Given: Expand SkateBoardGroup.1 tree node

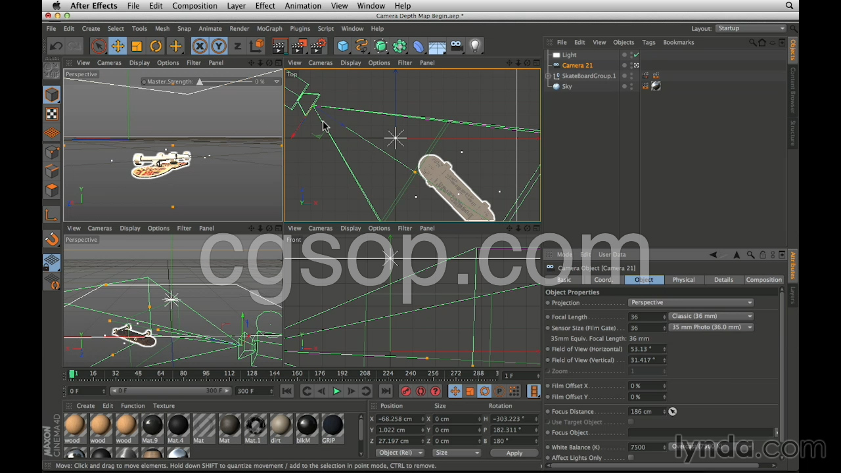Looking at the screenshot, I should pyautogui.click(x=548, y=76).
